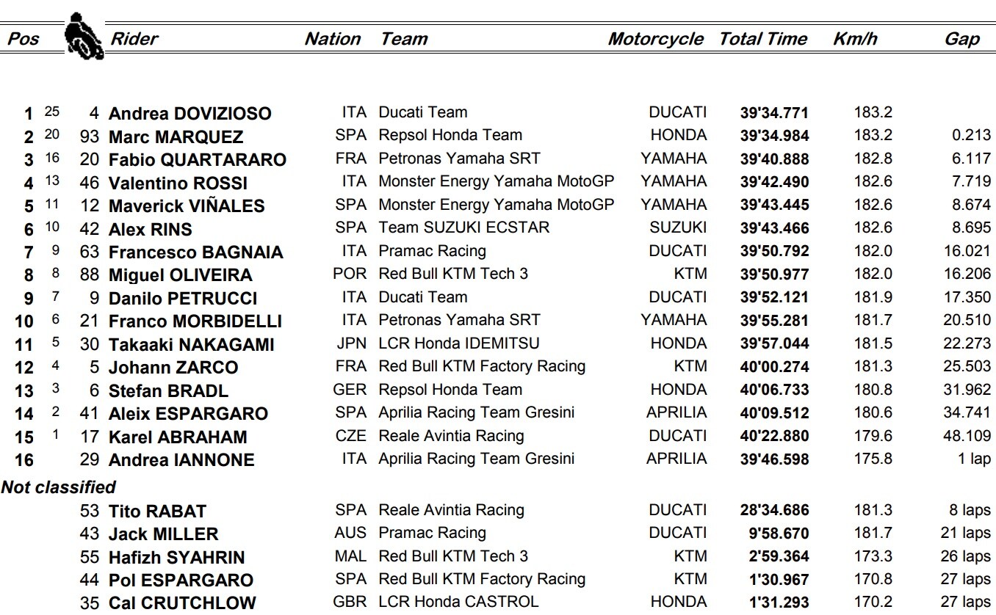Image resolution: width=996 pixels, height=615 pixels.
Task: Click the motorcycle rider icon in header
Action: click(83, 37)
